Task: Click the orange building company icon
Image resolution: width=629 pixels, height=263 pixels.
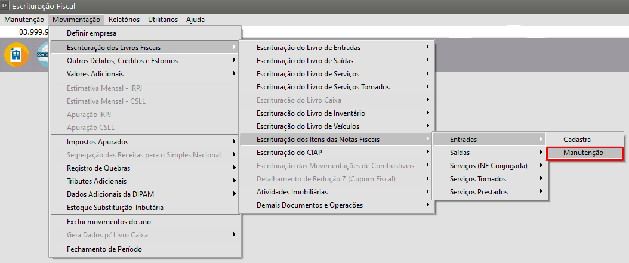Action: point(16,55)
